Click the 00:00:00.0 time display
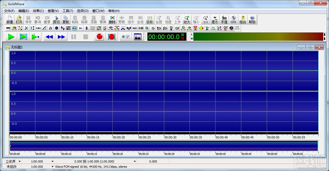The height and width of the screenshot is (171, 329). pyautogui.click(x=167, y=37)
